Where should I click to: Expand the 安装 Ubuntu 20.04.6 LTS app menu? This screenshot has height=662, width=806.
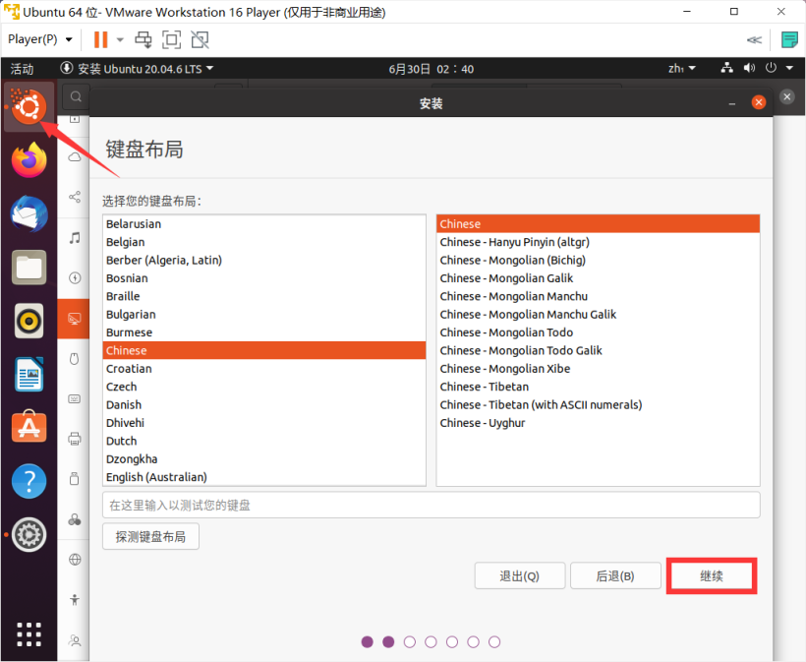pyautogui.click(x=138, y=69)
